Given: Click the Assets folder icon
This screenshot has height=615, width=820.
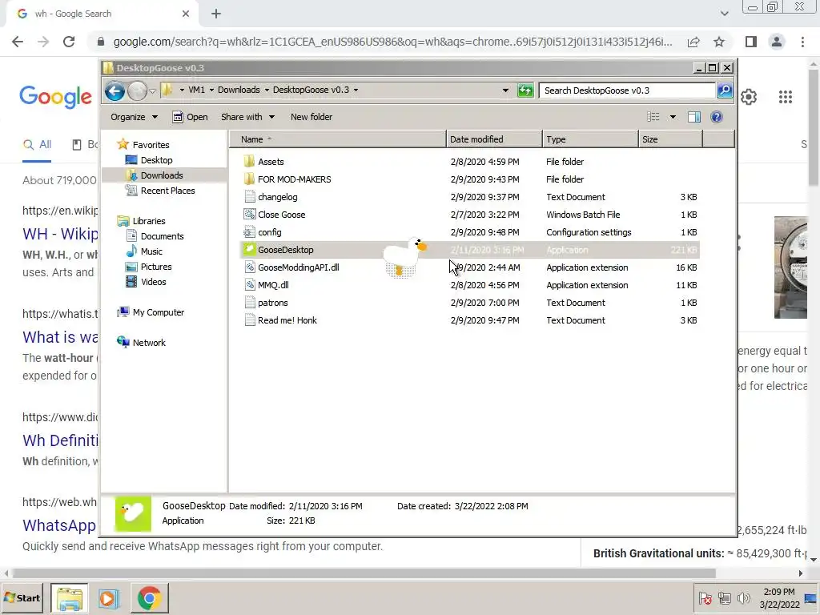Looking at the screenshot, I should point(250,162).
